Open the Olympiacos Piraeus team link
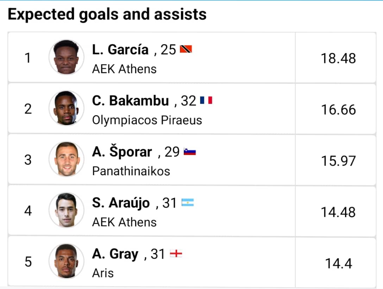 tap(147, 120)
